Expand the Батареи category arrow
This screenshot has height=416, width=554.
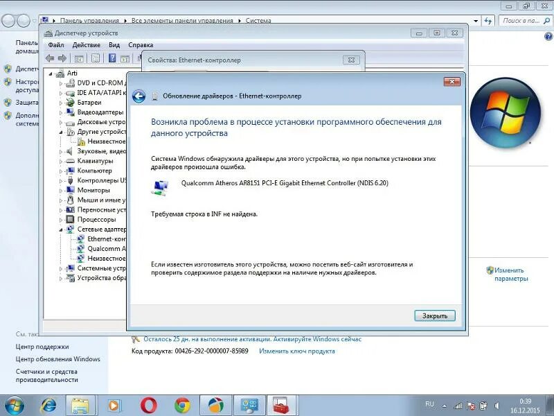(61, 103)
